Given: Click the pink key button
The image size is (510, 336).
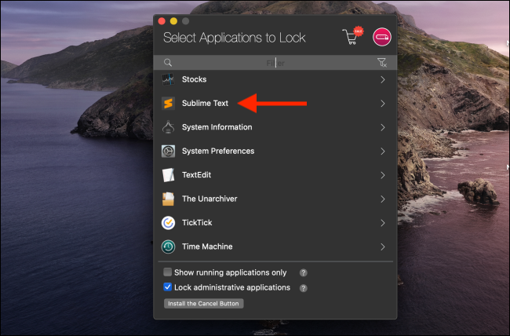Looking at the screenshot, I should pos(381,37).
